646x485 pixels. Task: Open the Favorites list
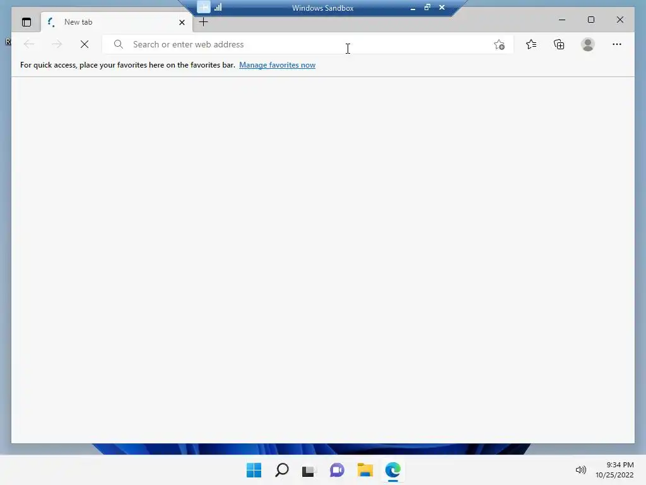coord(531,44)
